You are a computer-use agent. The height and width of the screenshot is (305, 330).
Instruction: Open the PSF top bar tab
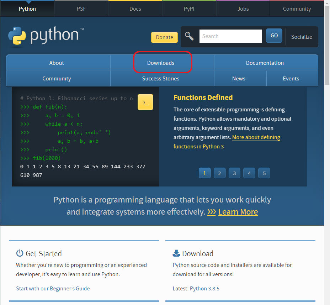point(81,9)
